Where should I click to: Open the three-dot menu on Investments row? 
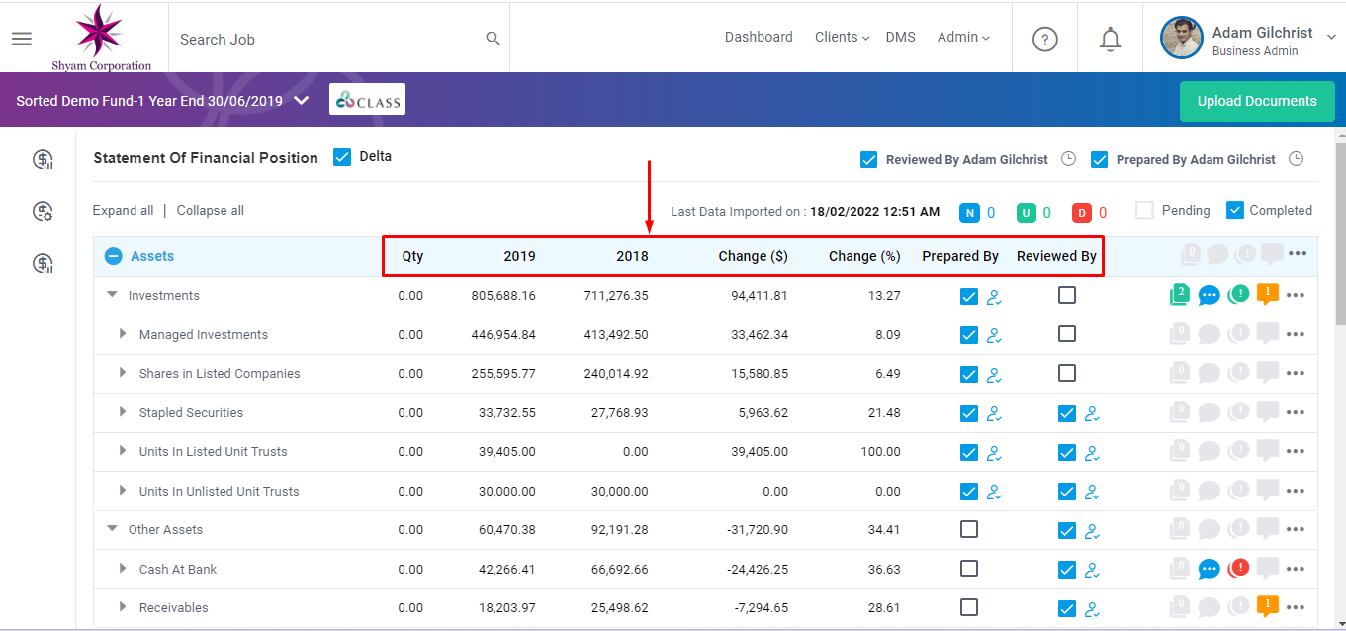(1296, 295)
